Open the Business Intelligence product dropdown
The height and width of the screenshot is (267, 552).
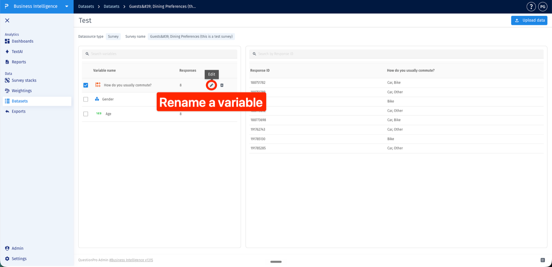pyautogui.click(x=67, y=6)
